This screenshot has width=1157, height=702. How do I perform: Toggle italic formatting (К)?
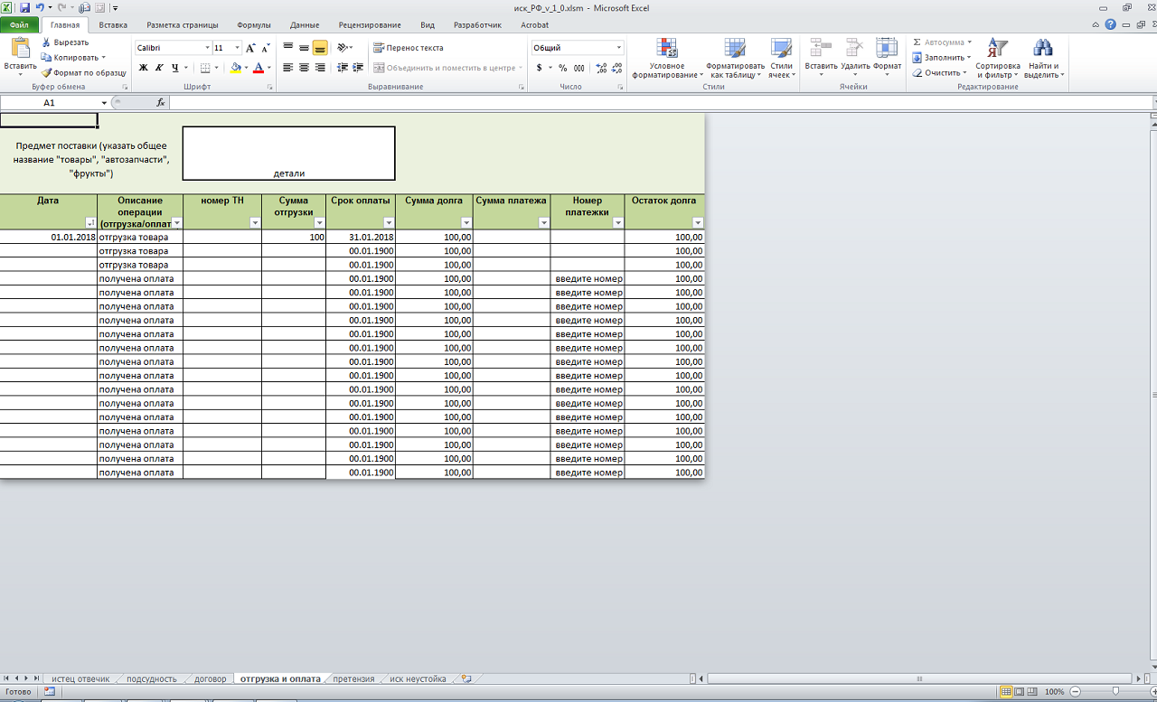click(x=159, y=68)
